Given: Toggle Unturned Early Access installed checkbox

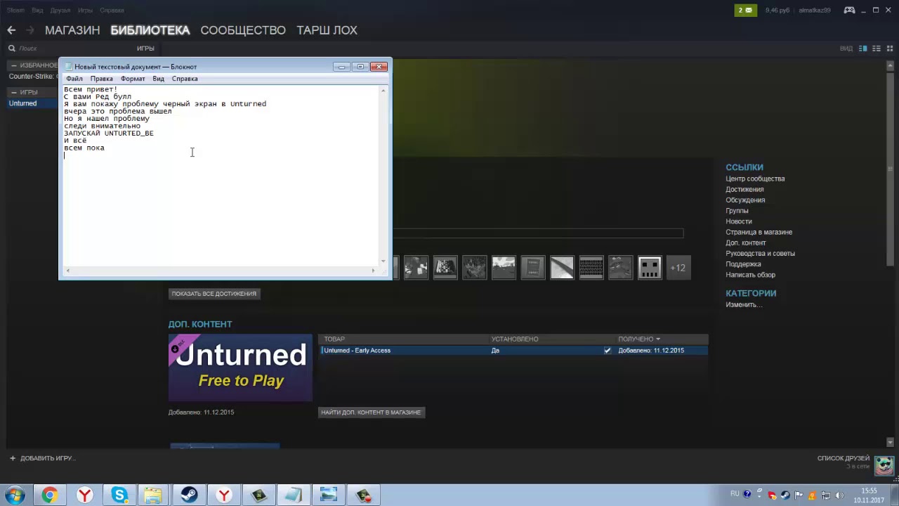Looking at the screenshot, I should point(608,351).
